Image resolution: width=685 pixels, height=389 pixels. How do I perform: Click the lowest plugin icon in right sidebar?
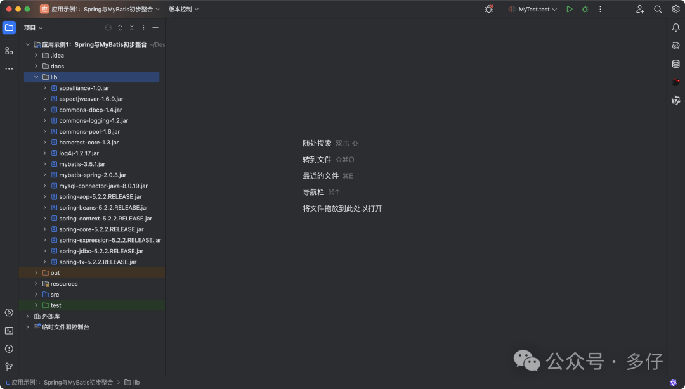pos(675,100)
